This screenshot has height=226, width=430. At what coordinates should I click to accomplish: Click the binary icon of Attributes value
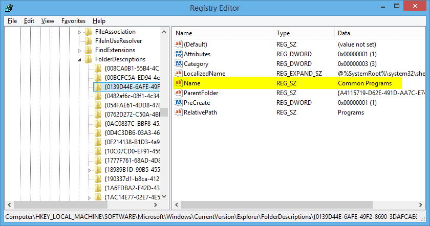179,54
